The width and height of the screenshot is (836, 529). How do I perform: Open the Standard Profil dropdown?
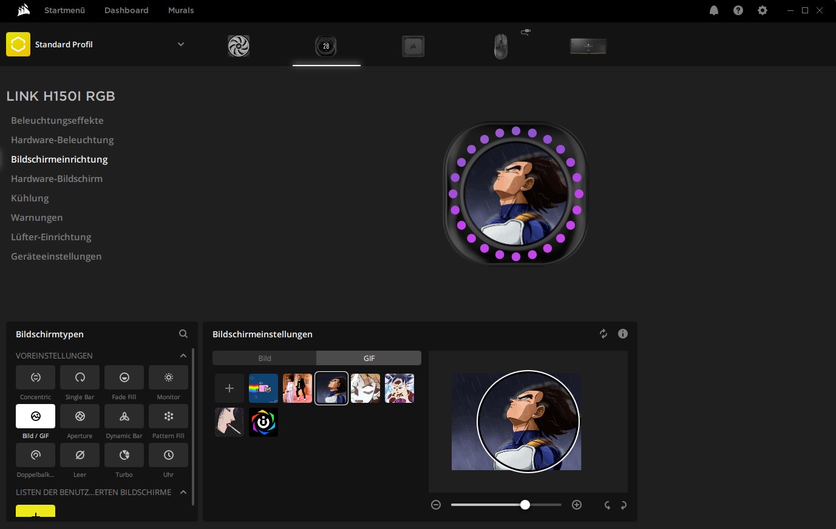180,44
